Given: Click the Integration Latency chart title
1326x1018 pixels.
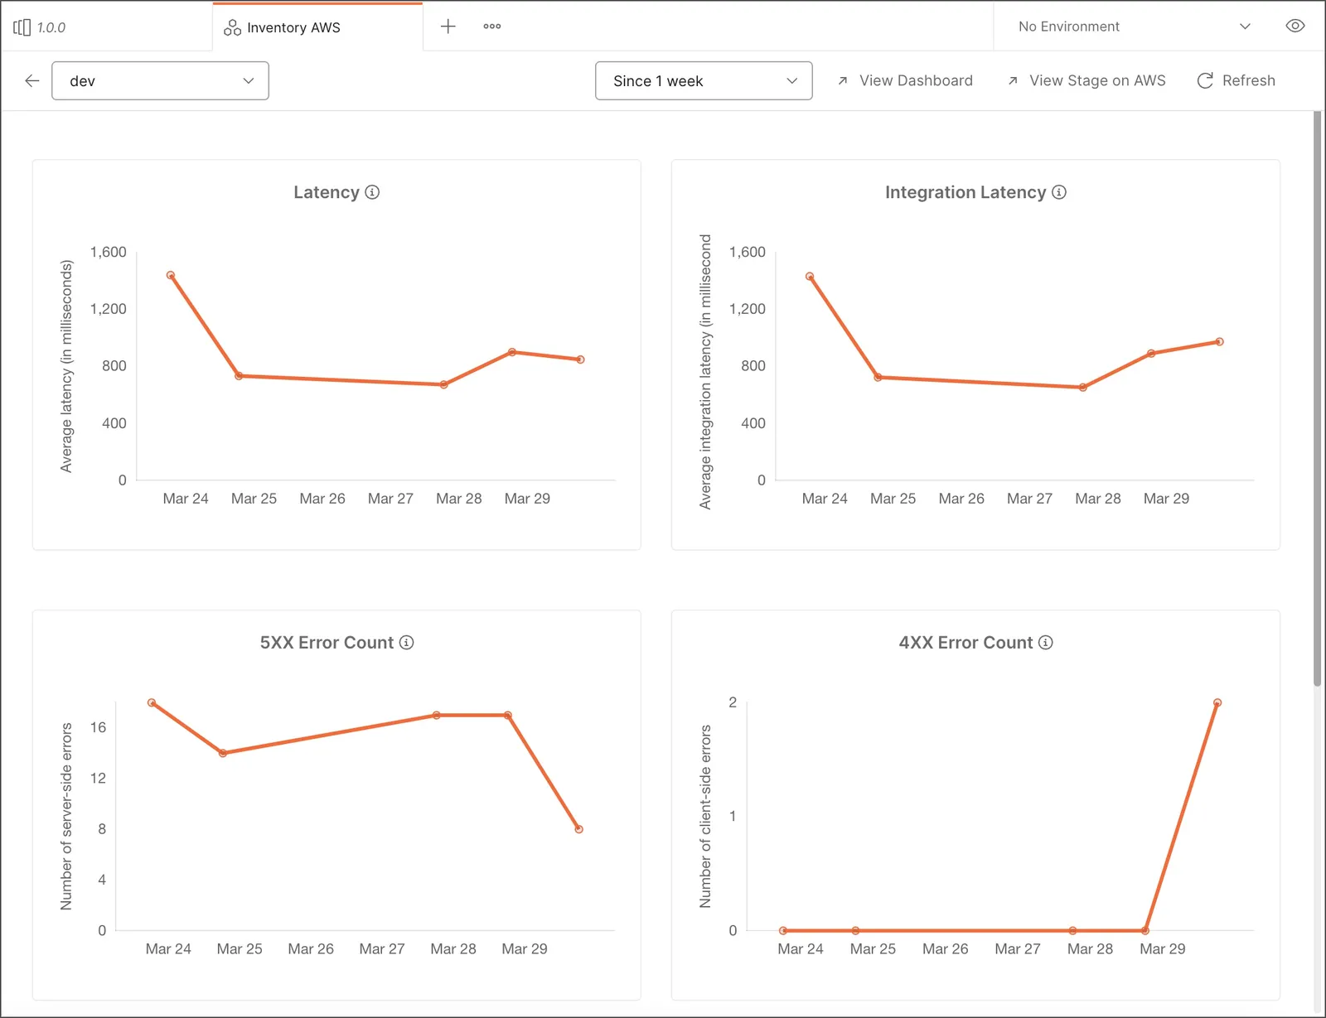Looking at the screenshot, I should tap(965, 192).
